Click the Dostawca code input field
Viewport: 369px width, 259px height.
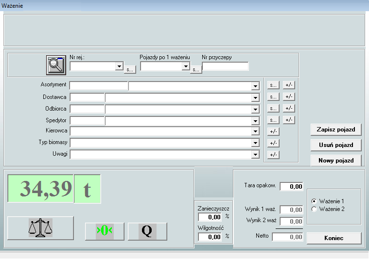pyautogui.click(x=87, y=97)
